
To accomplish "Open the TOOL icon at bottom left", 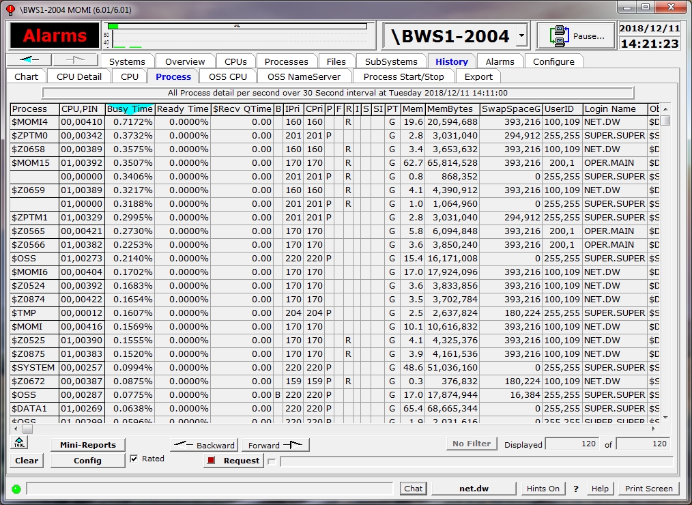I will point(20,444).
